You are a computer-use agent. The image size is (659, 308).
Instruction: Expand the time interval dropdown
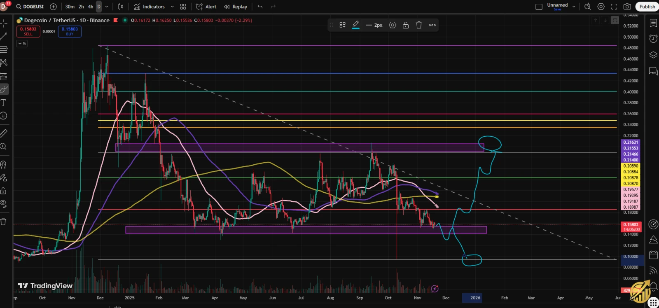(x=107, y=7)
